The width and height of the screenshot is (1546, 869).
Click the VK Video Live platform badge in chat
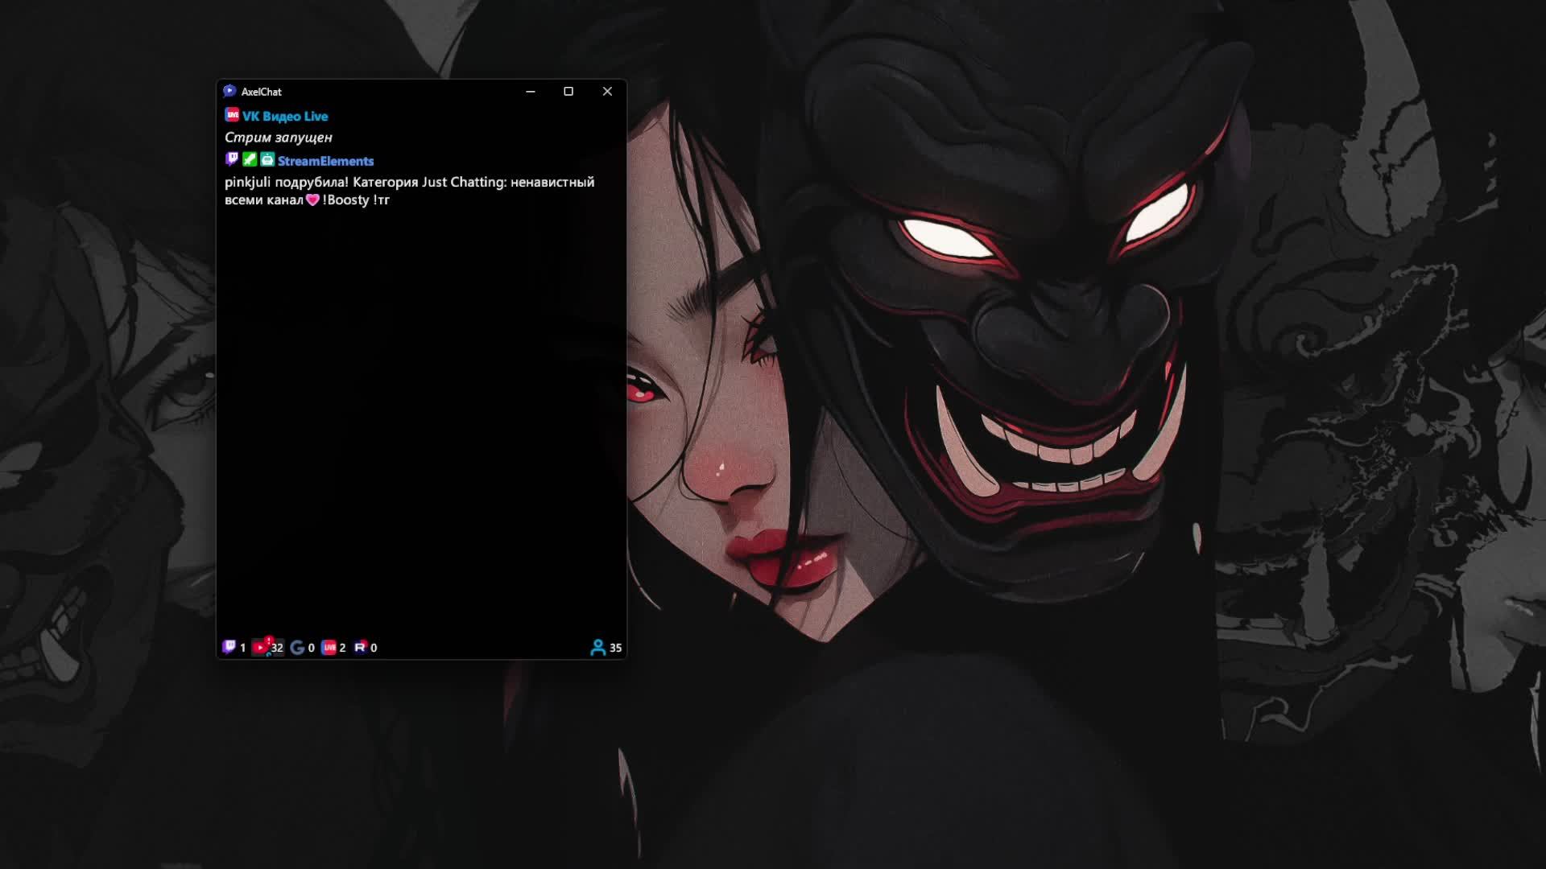[232, 116]
